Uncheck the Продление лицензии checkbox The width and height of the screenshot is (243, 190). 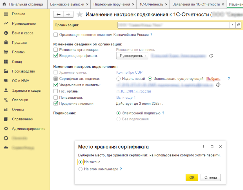pos(55,104)
